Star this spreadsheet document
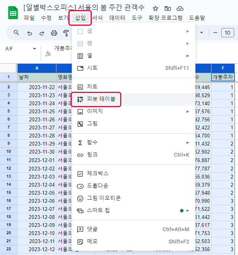The image size is (238, 255). click(x=155, y=8)
